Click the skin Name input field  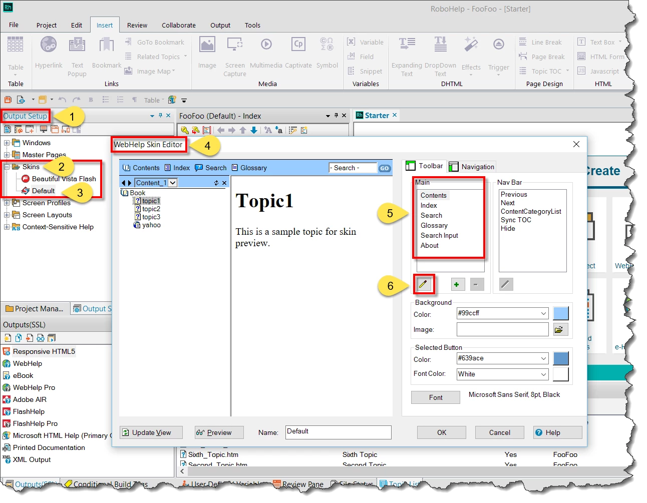pyautogui.click(x=339, y=432)
